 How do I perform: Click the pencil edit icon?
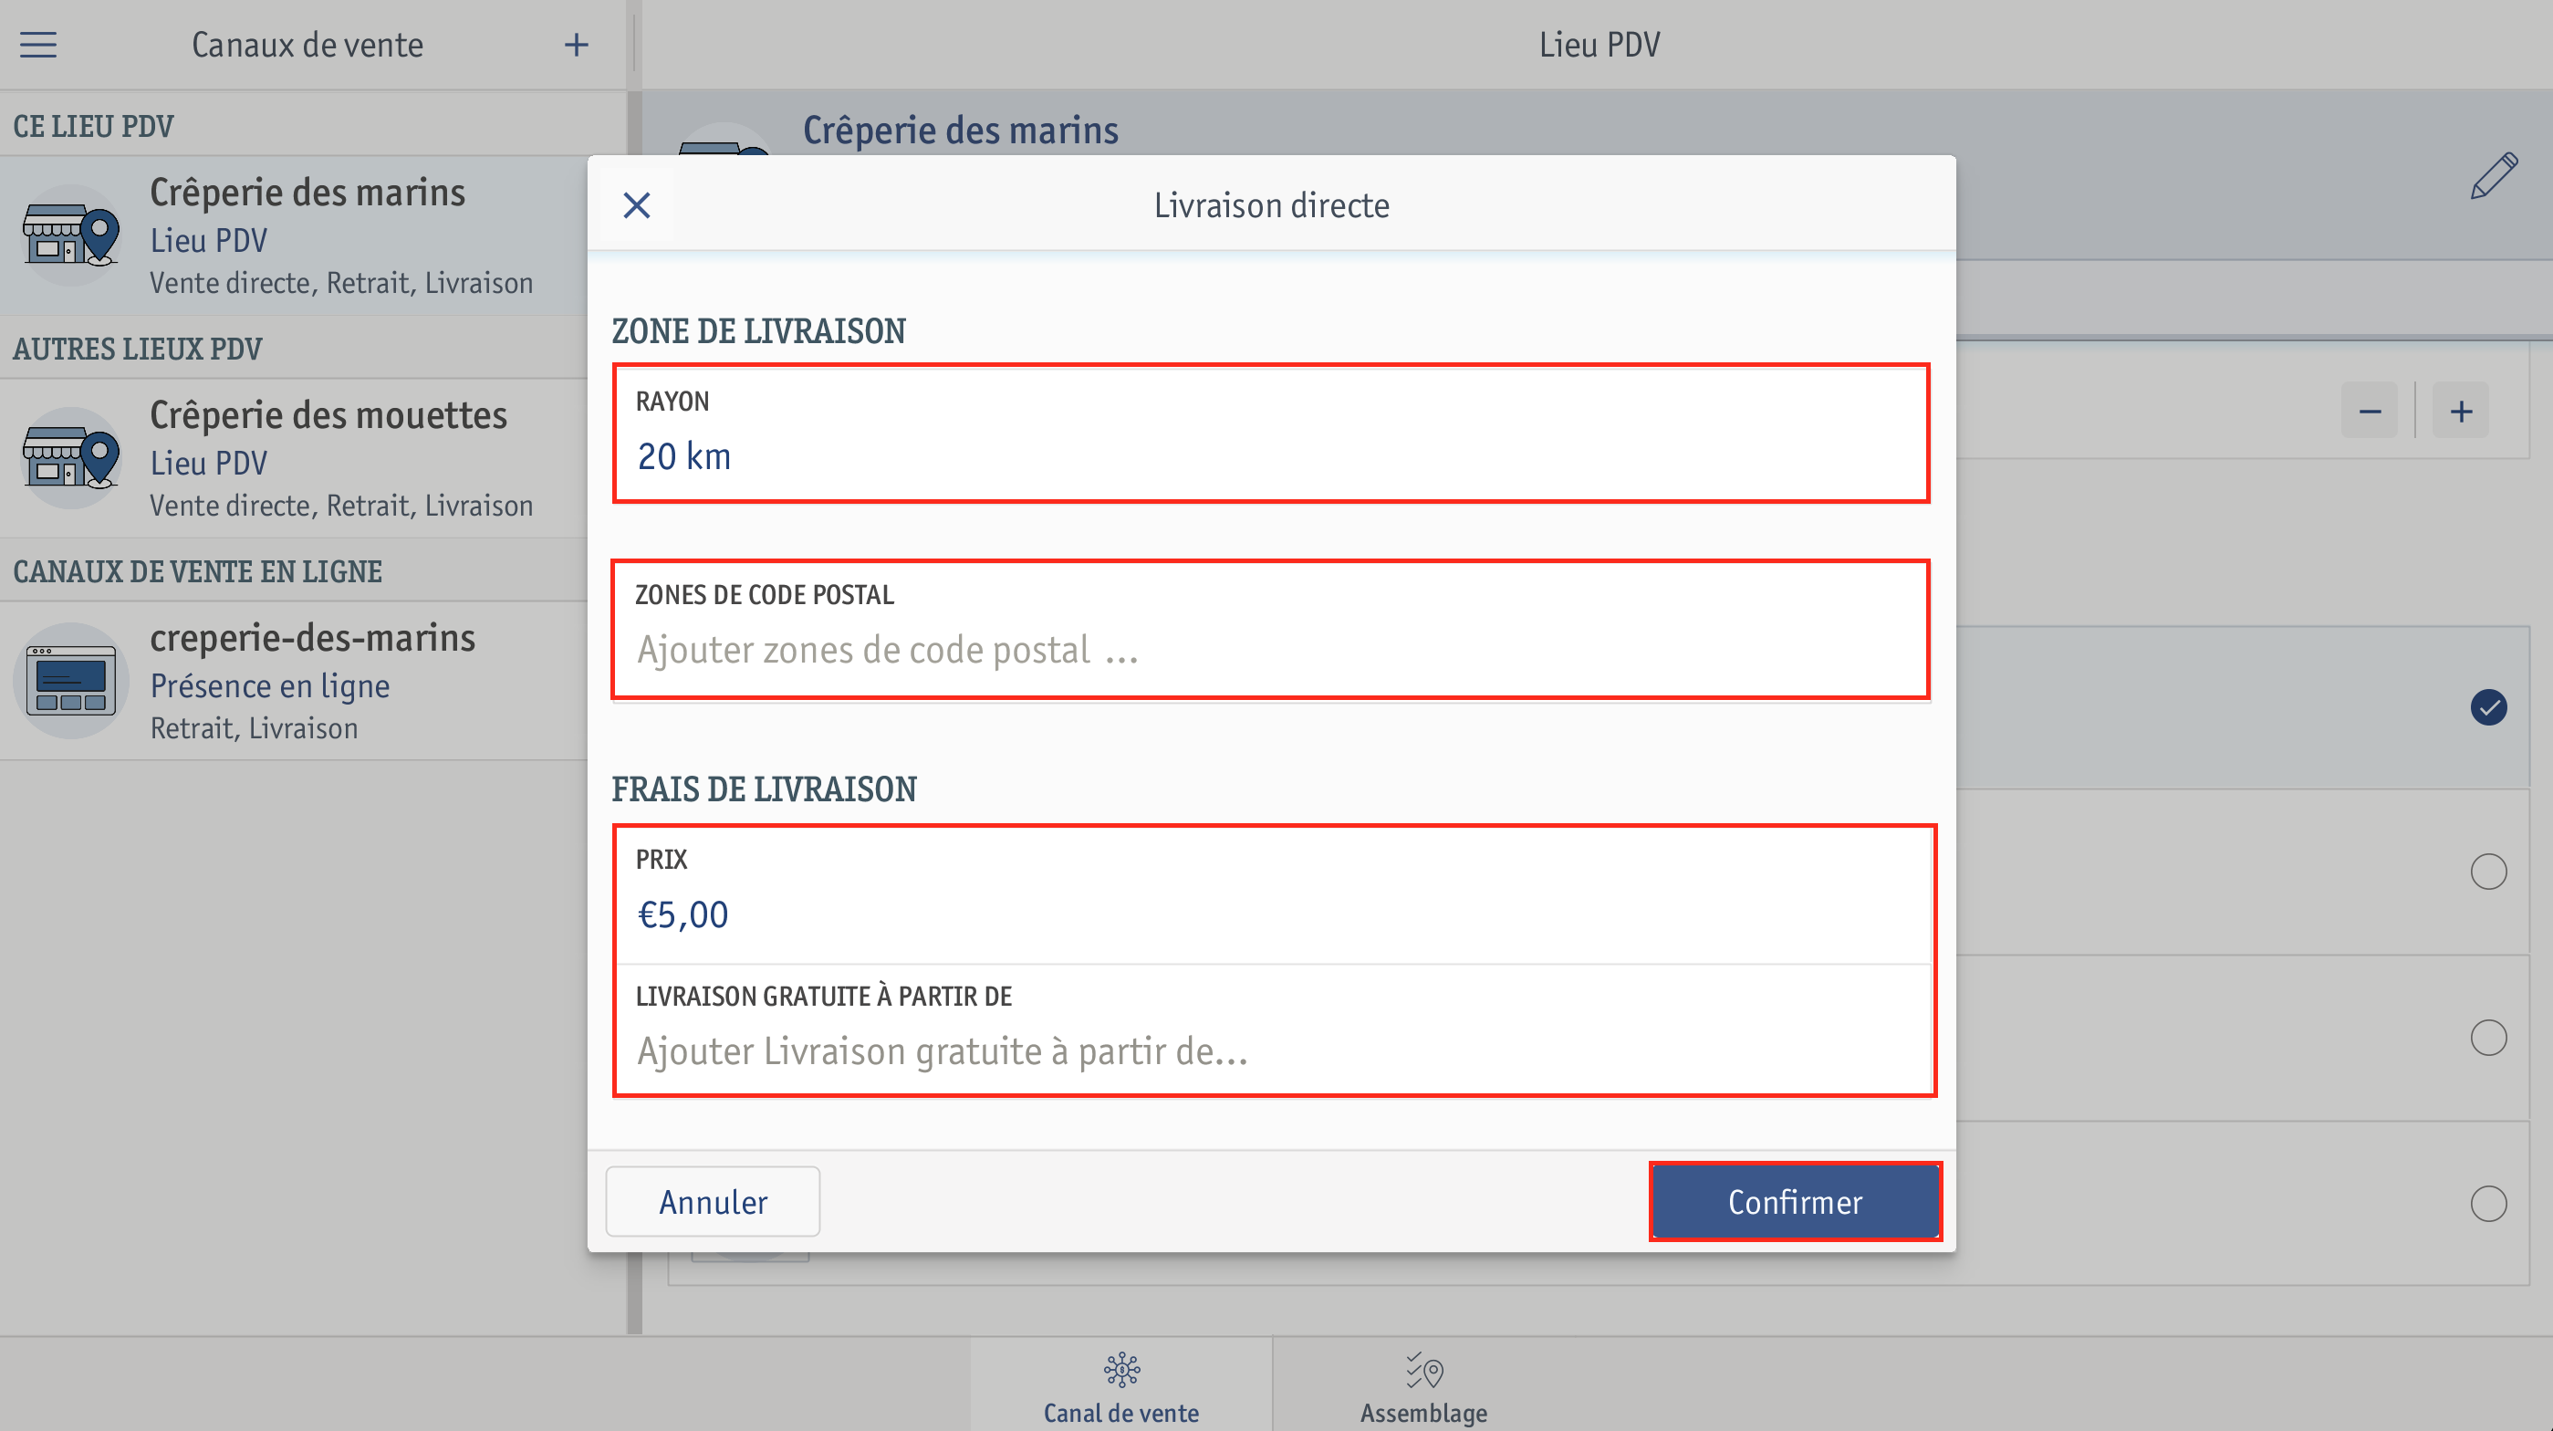coord(2494,176)
